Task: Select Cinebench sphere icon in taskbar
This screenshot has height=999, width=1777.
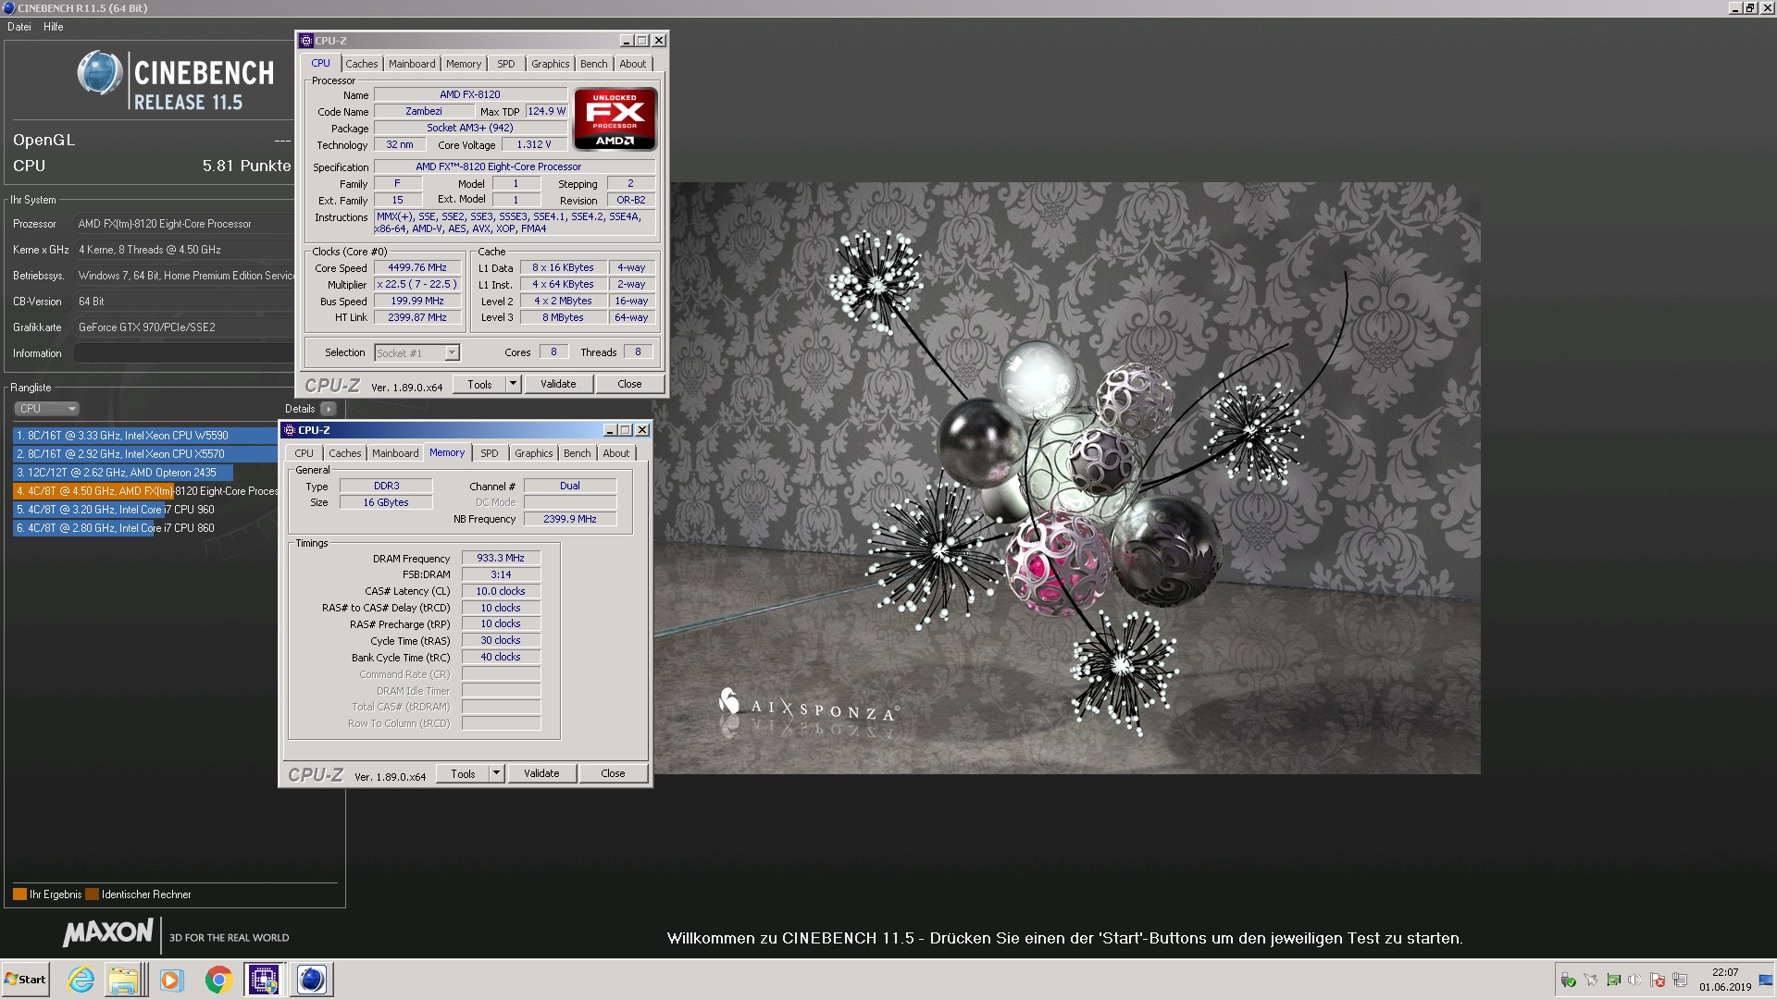Action: 312,980
